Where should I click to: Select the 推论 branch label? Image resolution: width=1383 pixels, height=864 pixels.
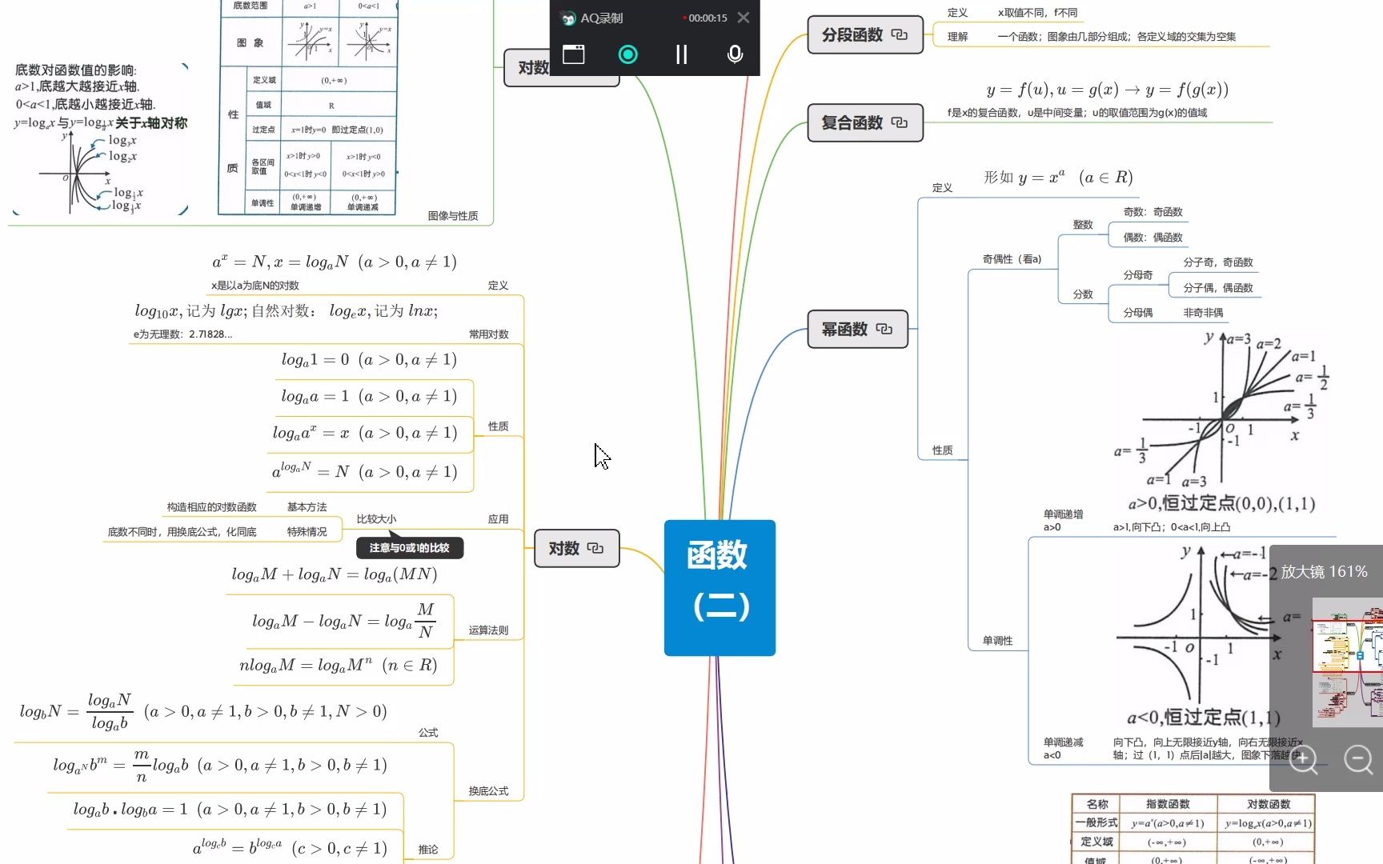tap(428, 850)
